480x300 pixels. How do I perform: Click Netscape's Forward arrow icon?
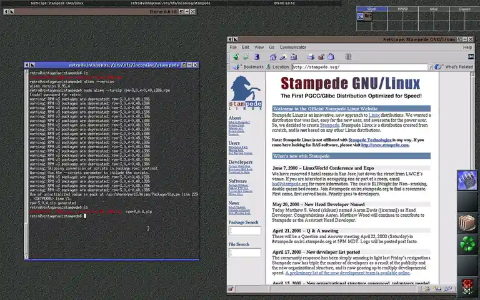coord(246,57)
